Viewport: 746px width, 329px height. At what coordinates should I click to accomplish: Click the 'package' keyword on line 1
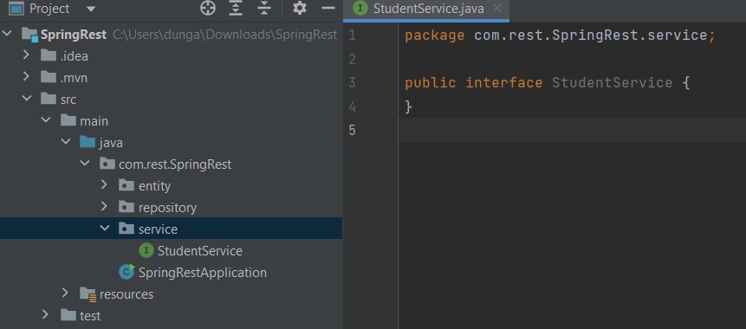tap(434, 35)
